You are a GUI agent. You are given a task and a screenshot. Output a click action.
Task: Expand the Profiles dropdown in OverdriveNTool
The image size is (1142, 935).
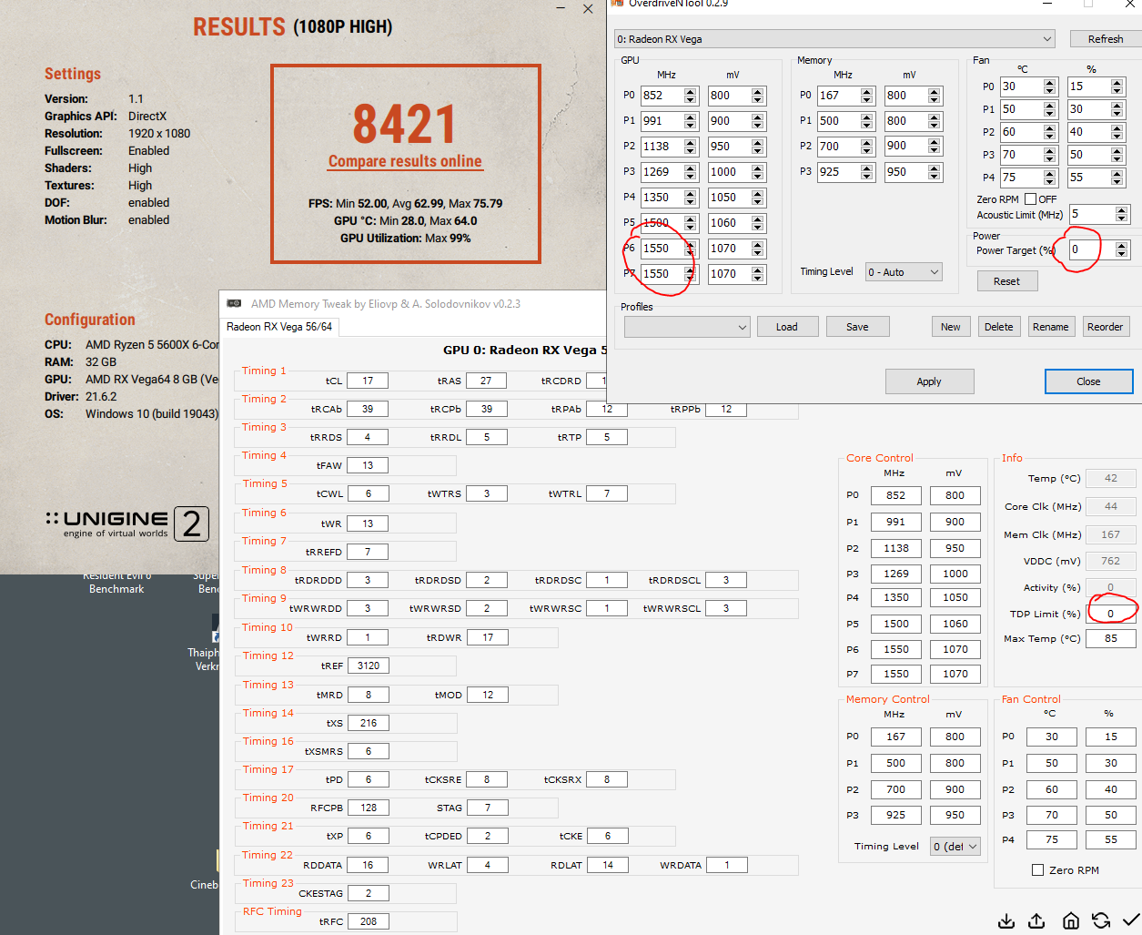coord(687,327)
